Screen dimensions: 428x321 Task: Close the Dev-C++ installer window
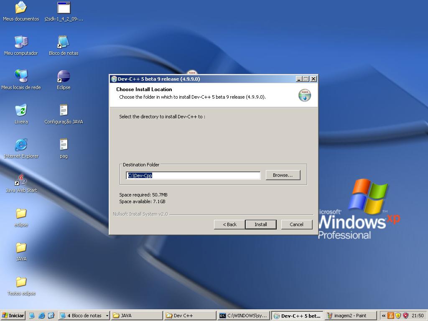[313, 79]
